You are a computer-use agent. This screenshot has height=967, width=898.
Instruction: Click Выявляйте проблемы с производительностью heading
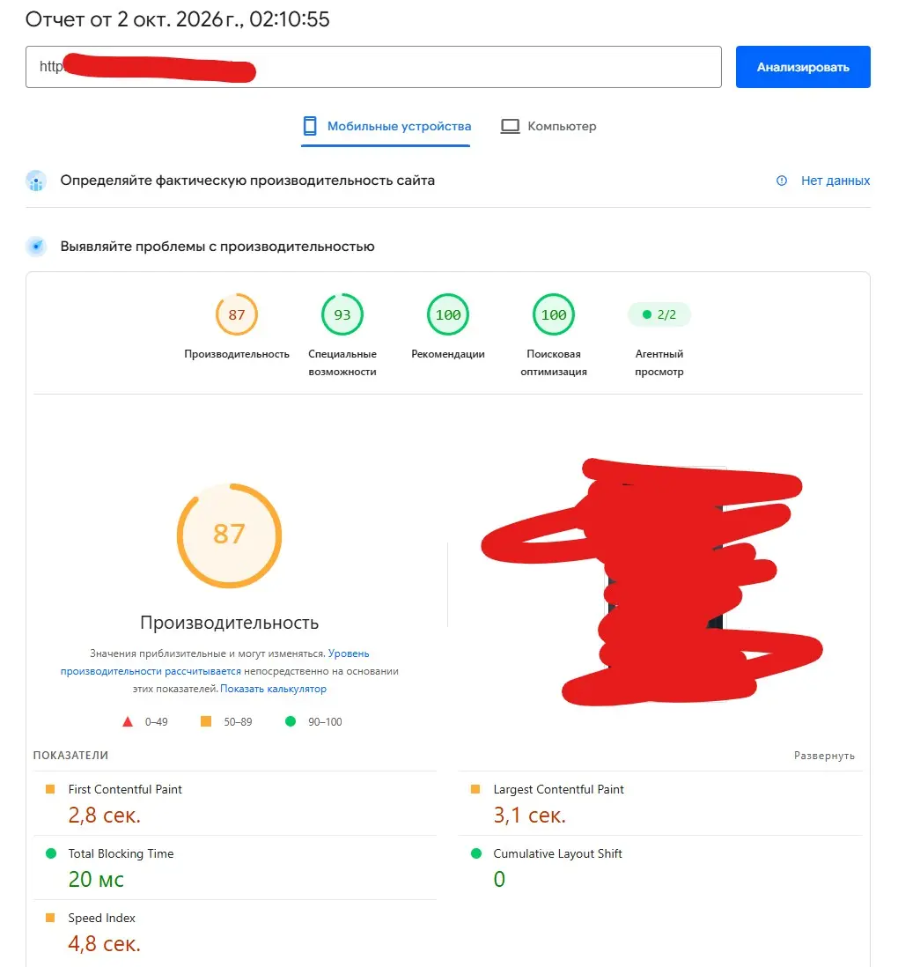[217, 247]
